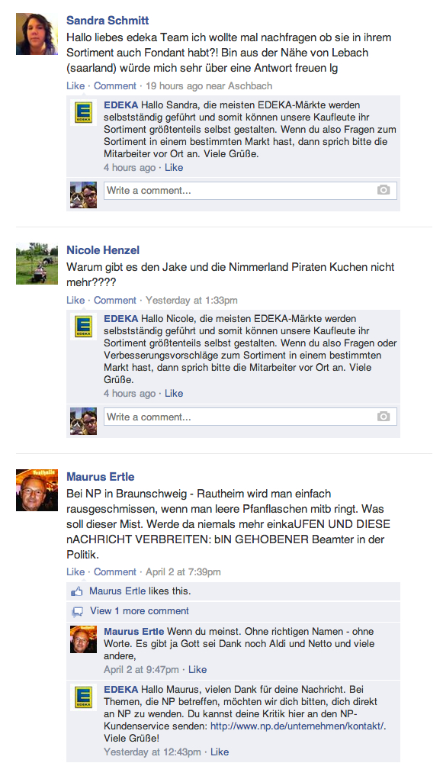Open the np.de Kundenservice contact link
The height and width of the screenshot is (763, 443).
coord(298,726)
